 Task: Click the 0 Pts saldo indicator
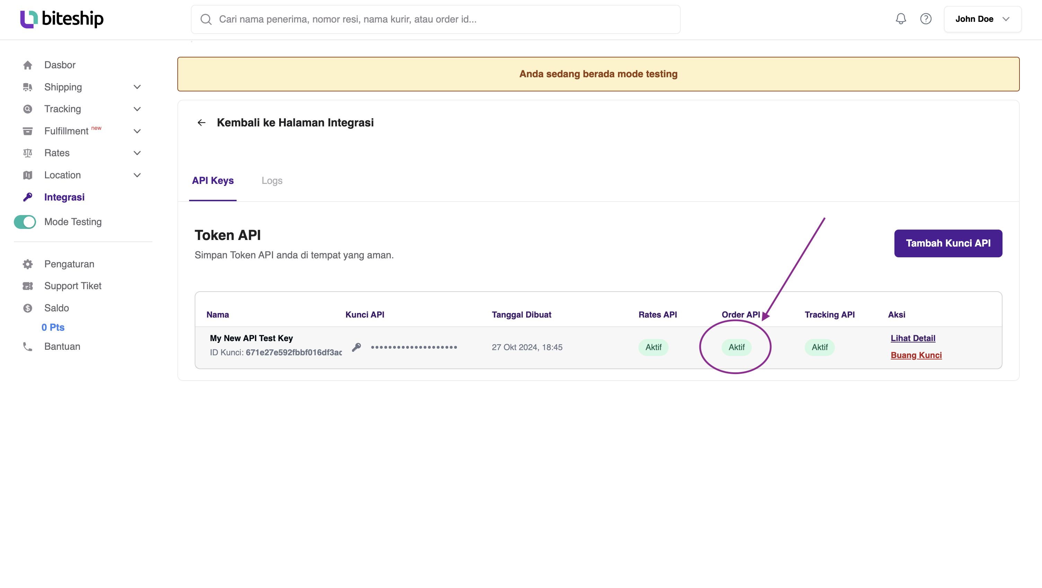pyautogui.click(x=53, y=327)
